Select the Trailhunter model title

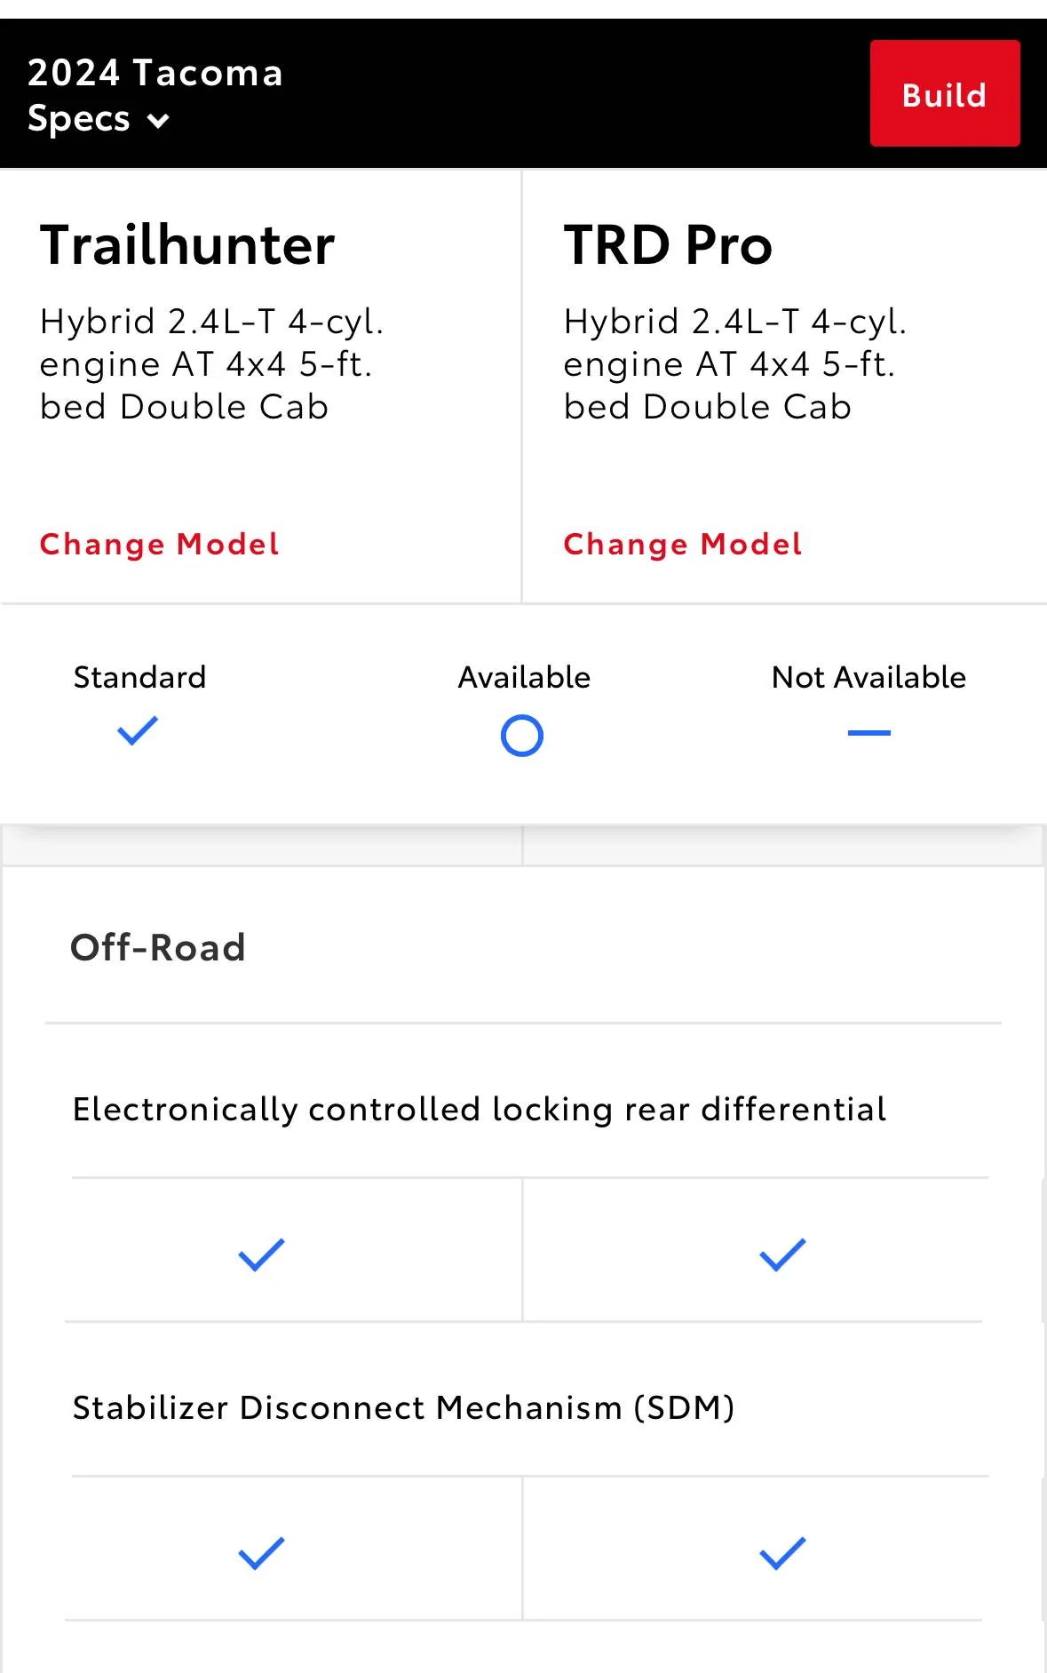coord(187,244)
